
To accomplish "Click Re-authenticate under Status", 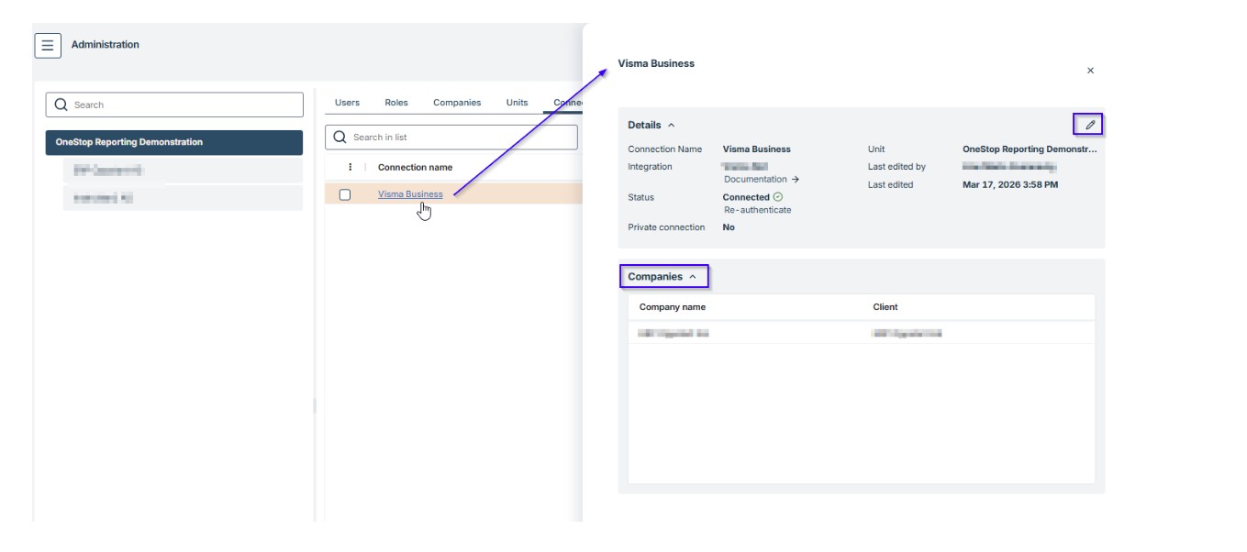I will click(757, 210).
